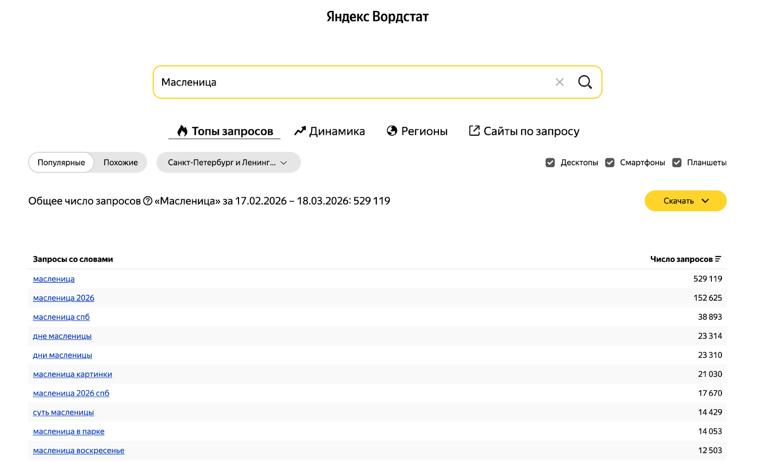Click the flame icon of Топы запросов
The height and width of the screenshot is (462, 765).
(x=182, y=131)
